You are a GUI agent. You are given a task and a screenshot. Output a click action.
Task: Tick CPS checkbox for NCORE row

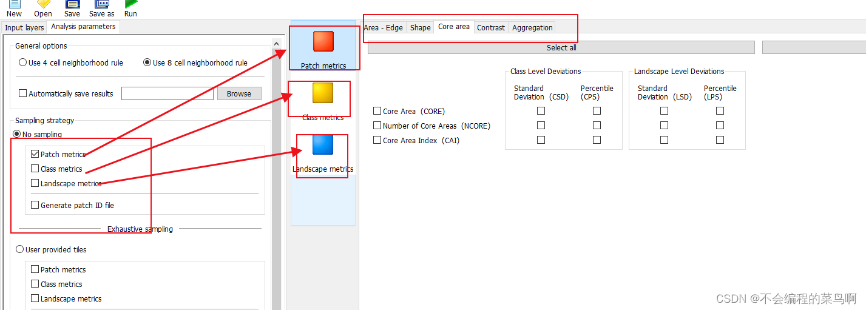[597, 126]
